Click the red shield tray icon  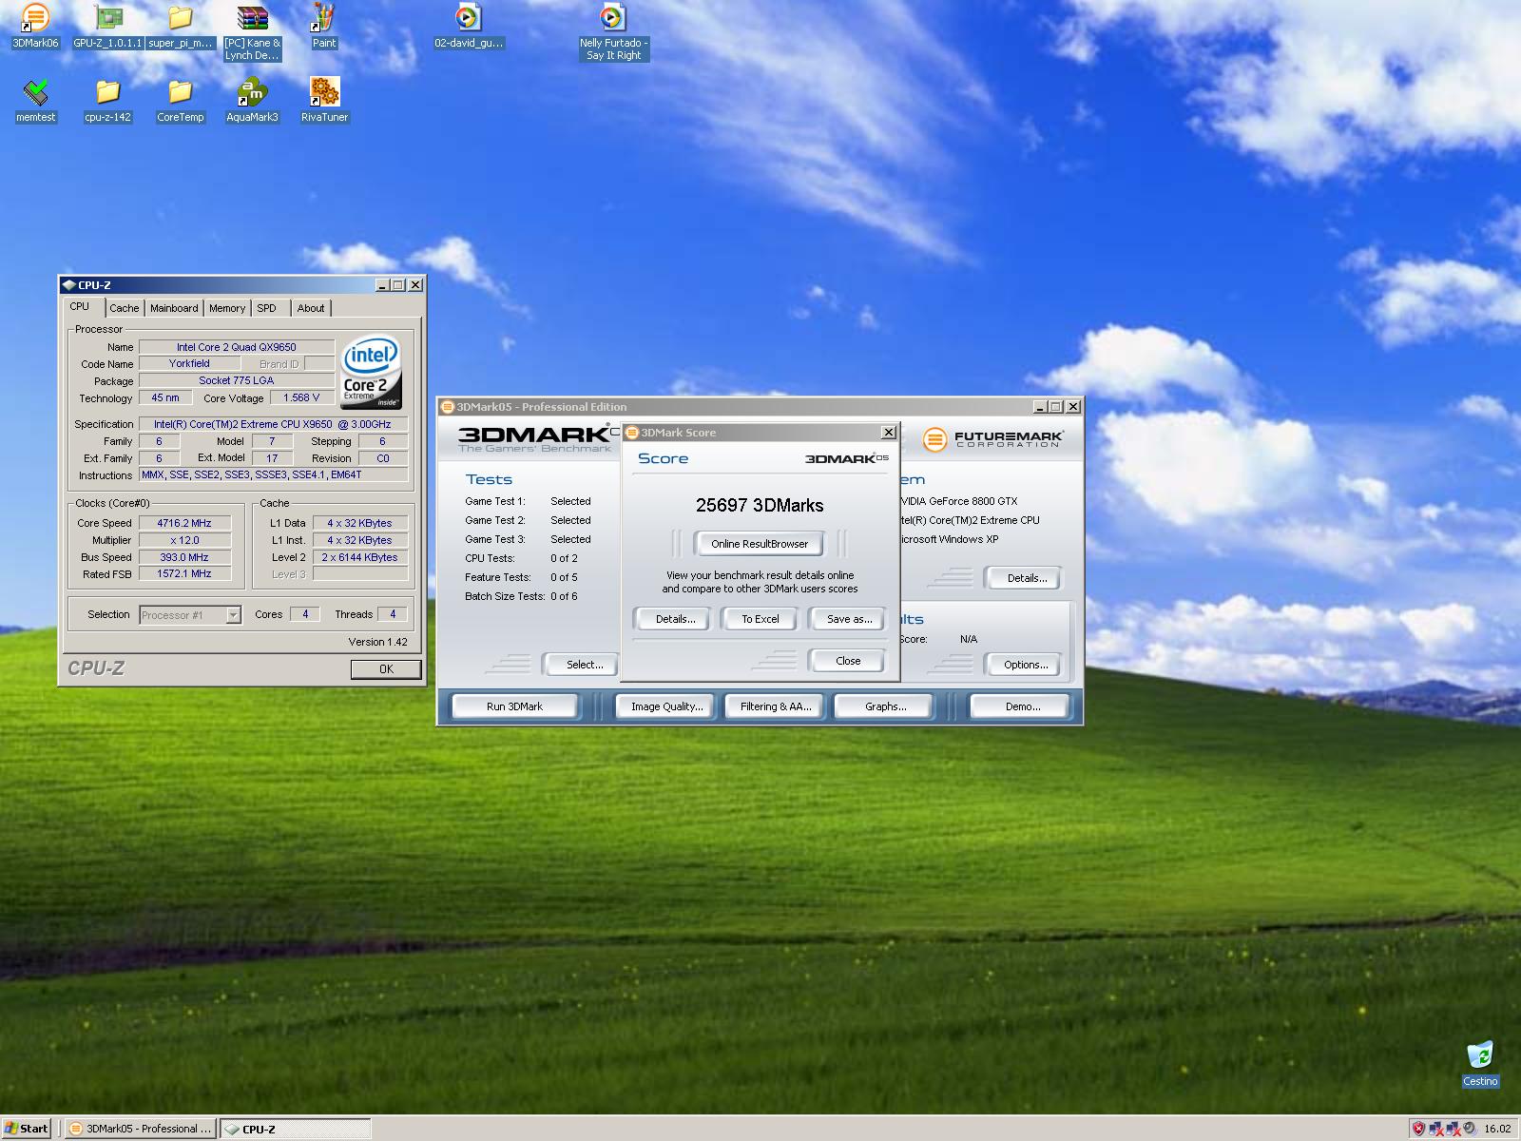pos(1418,1129)
